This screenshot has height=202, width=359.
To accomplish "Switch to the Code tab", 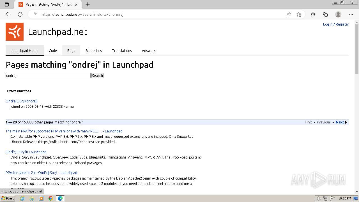I will (x=53, y=51).
